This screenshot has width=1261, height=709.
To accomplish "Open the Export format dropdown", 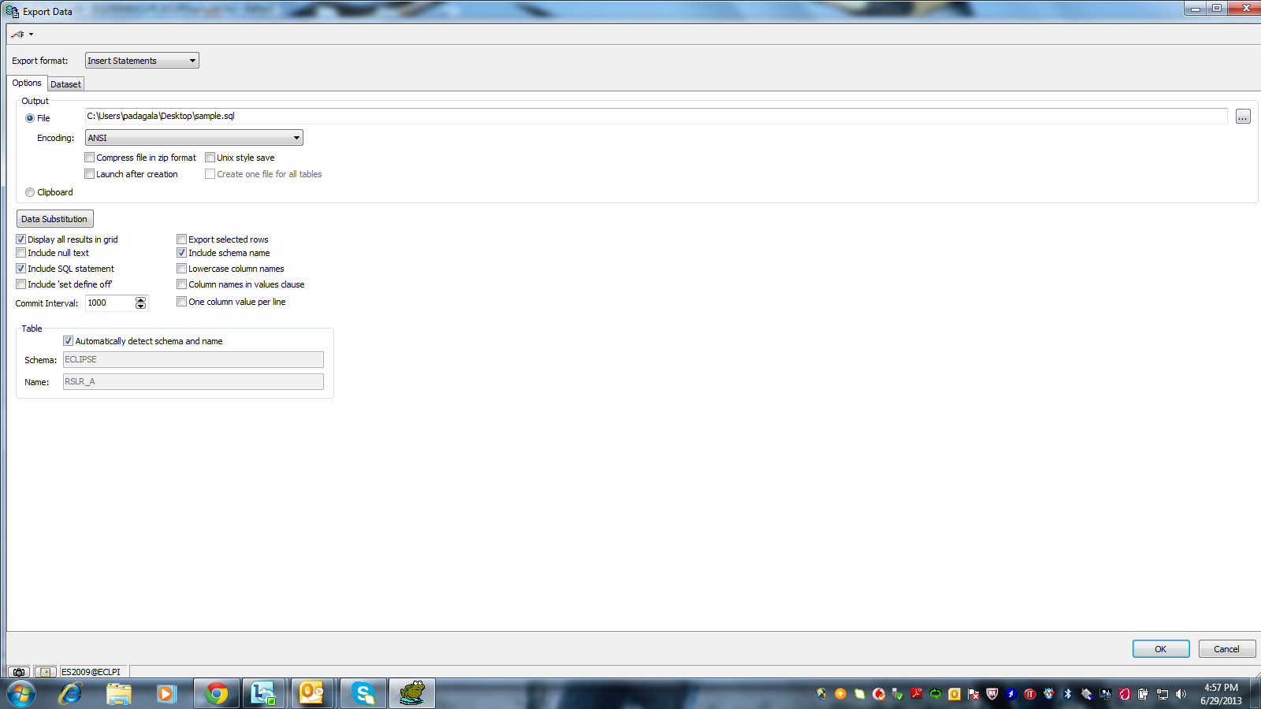I will coord(142,61).
